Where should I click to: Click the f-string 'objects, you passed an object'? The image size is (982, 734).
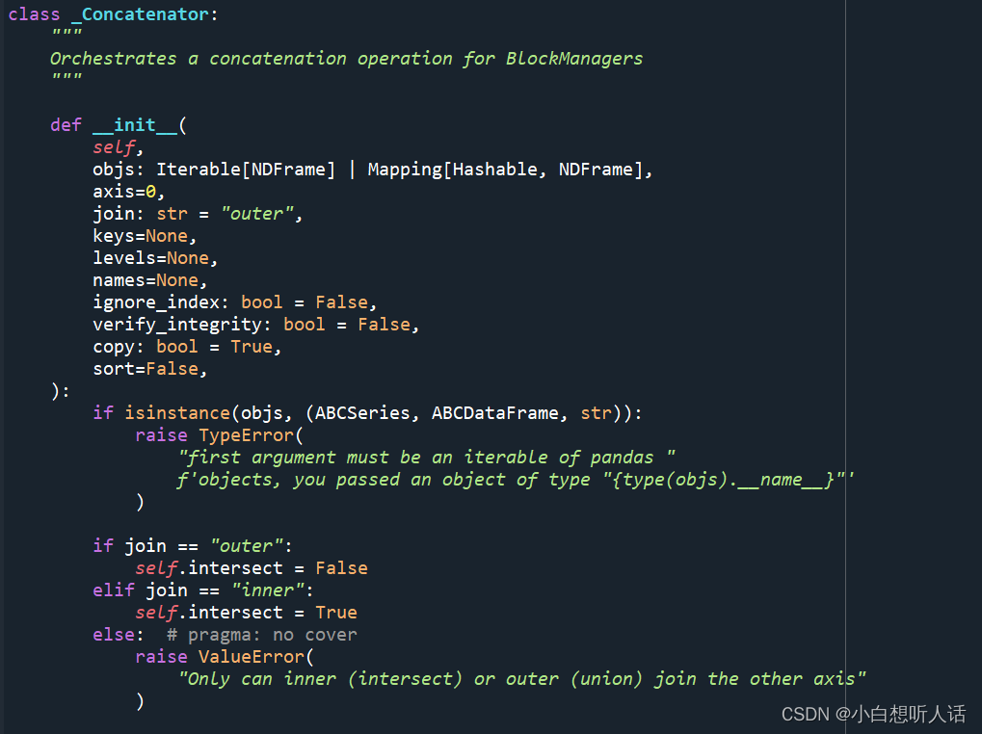coord(346,480)
